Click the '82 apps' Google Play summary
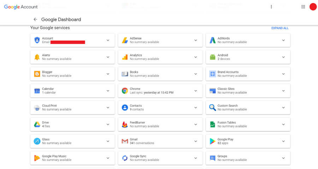318x169 pixels. [x=223, y=143]
